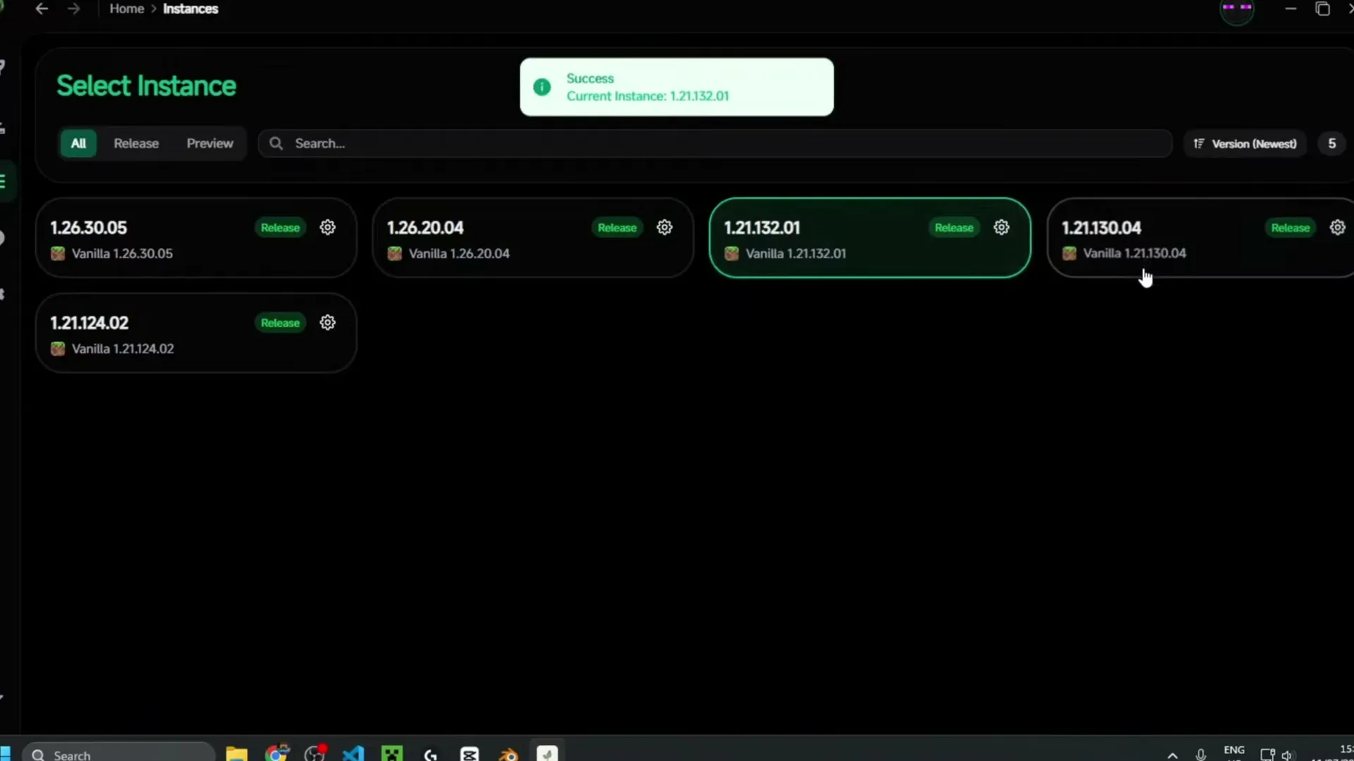Image resolution: width=1354 pixels, height=761 pixels.
Task: Focus the instance Search field
Action: click(x=715, y=144)
